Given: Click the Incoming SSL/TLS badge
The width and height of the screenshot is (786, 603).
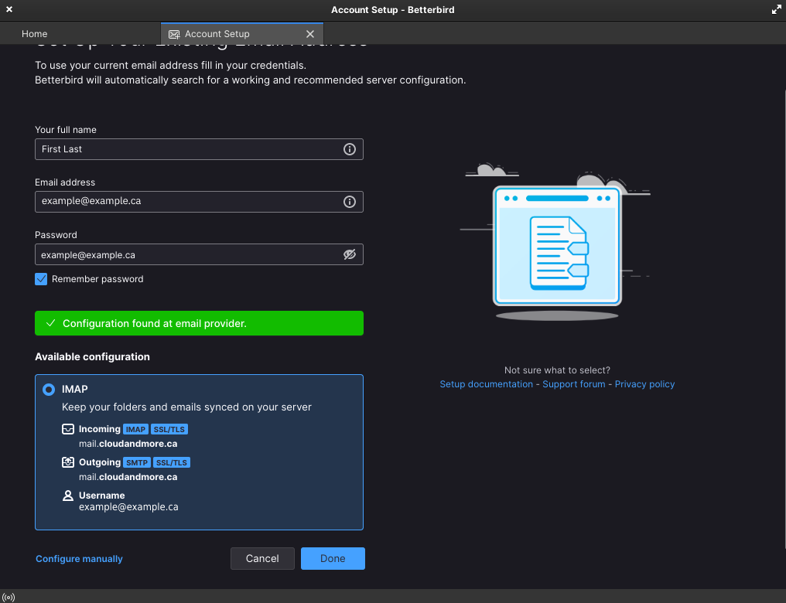Looking at the screenshot, I should (x=169, y=429).
